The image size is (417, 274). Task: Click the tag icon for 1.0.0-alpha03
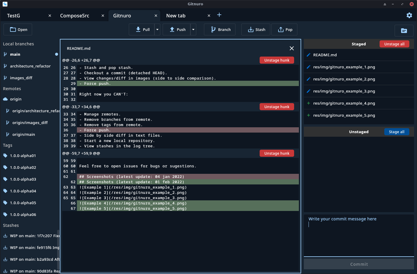tap(5, 179)
